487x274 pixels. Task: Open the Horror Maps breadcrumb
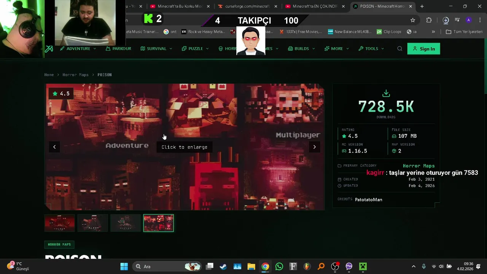point(75,75)
